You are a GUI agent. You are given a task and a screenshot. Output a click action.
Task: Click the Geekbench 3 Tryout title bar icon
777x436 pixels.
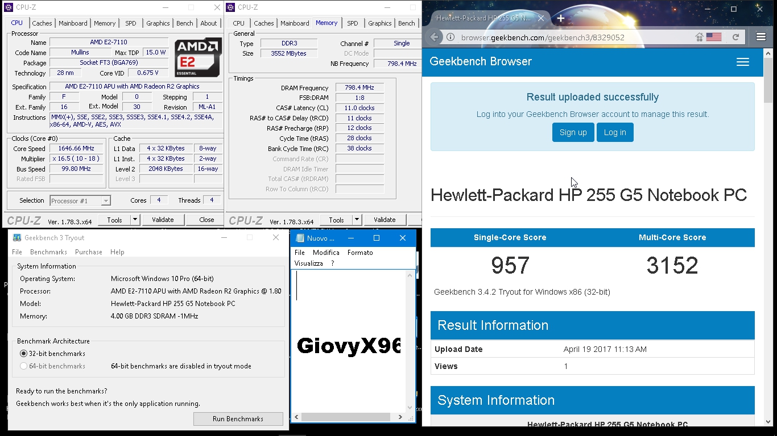(x=17, y=238)
